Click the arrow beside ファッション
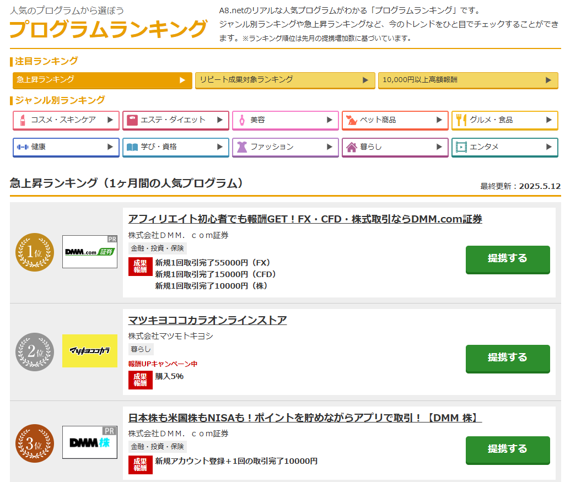This screenshot has height=482, width=565. pos(329,147)
